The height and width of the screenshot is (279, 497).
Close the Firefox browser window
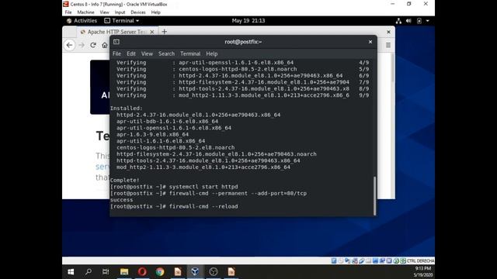click(388, 32)
